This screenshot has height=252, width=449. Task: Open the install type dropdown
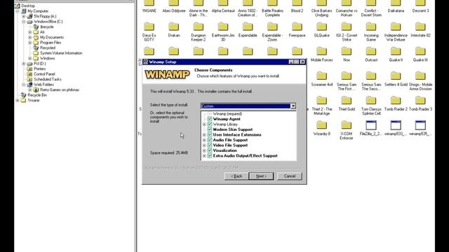[x=293, y=106]
